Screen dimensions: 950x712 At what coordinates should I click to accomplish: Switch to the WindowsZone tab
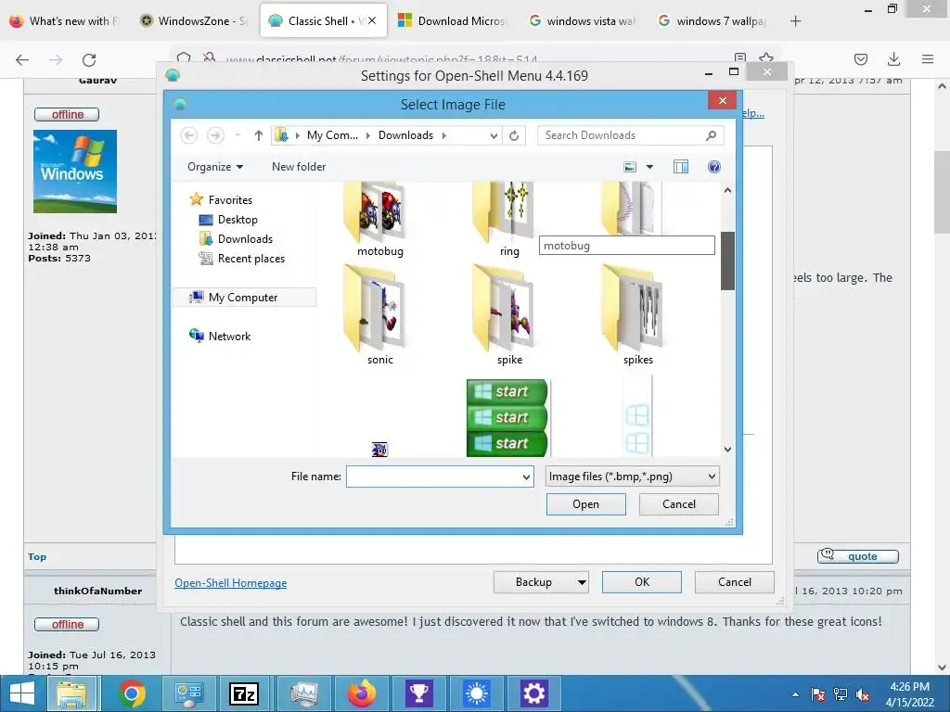(193, 20)
